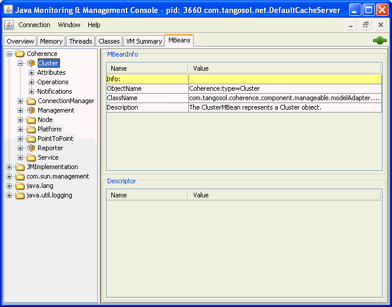Click the java.lang folder icon
This screenshot has height=307, width=392.
20,186
